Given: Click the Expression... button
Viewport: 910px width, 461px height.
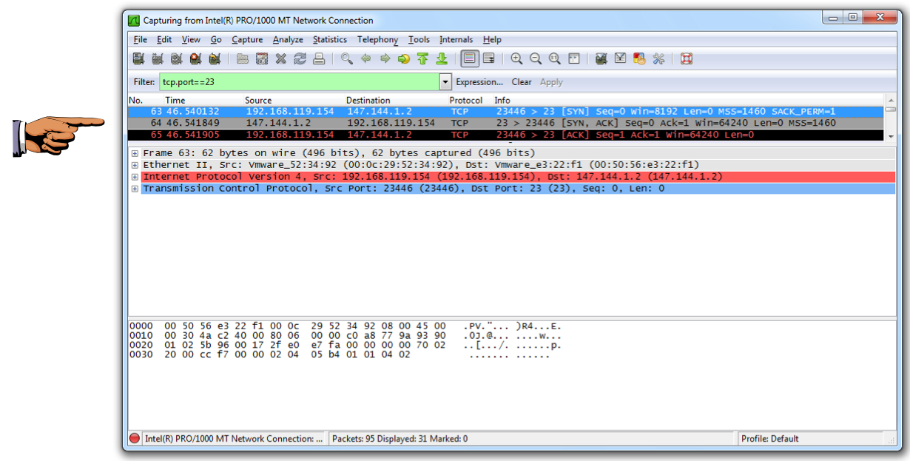Looking at the screenshot, I should 479,82.
